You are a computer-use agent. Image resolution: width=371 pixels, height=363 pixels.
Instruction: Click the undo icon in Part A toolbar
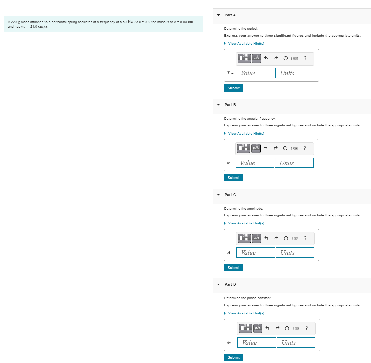pos(266,58)
